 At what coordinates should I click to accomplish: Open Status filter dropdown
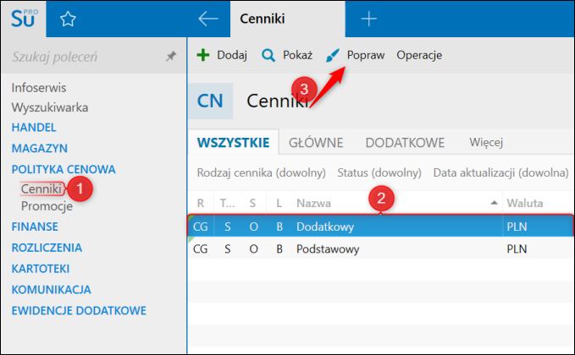coord(379,173)
